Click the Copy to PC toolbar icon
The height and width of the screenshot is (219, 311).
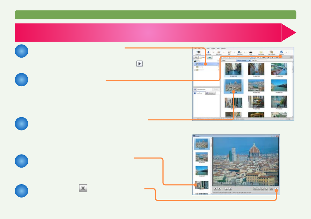click(199, 52)
